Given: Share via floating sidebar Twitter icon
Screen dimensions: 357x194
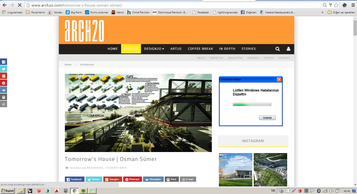Looking at the screenshot, I should click(3, 69).
